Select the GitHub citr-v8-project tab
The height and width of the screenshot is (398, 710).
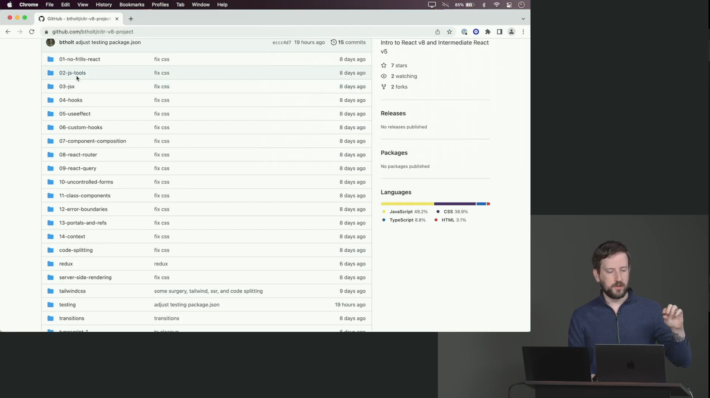tap(79, 19)
